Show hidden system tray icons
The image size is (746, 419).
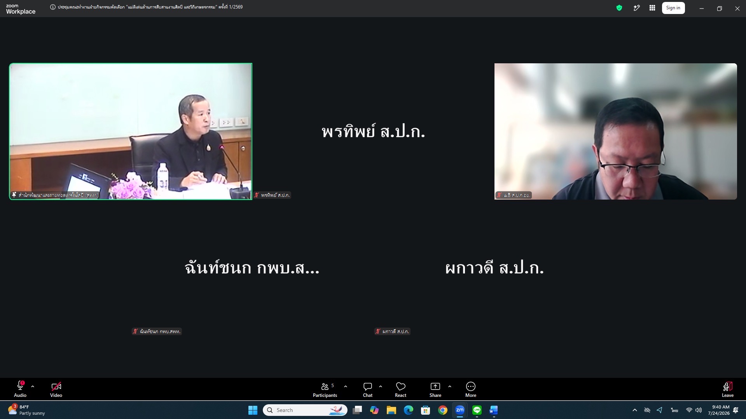(635, 410)
